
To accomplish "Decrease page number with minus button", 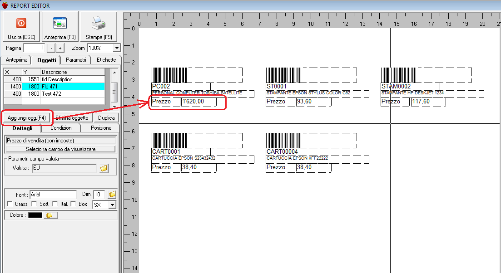I will (51, 48).
